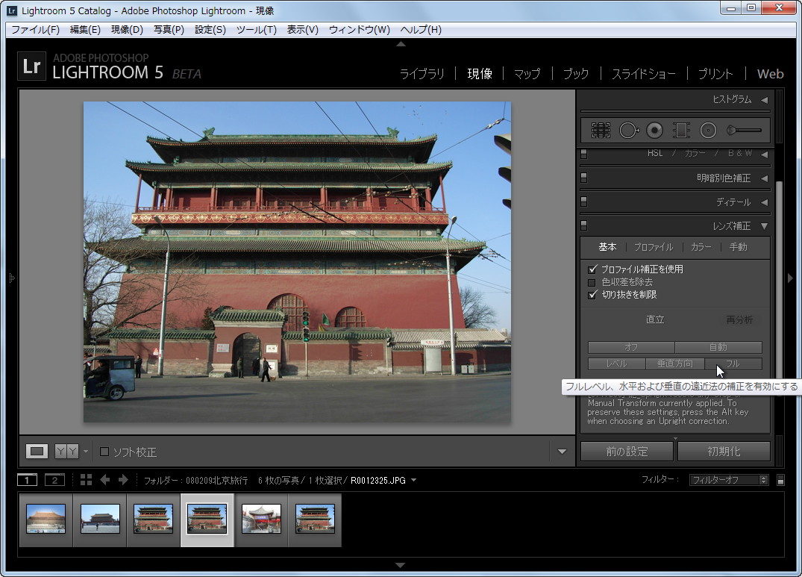Go forward with the right arrow
Image resolution: width=802 pixels, height=577 pixels.
coord(123,480)
